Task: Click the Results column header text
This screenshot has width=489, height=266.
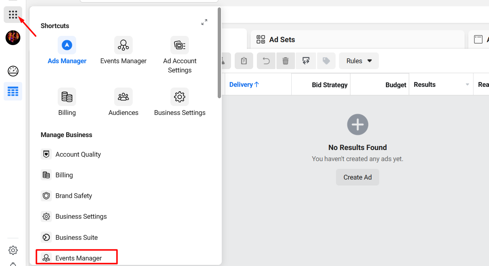Action: (x=425, y=85)
